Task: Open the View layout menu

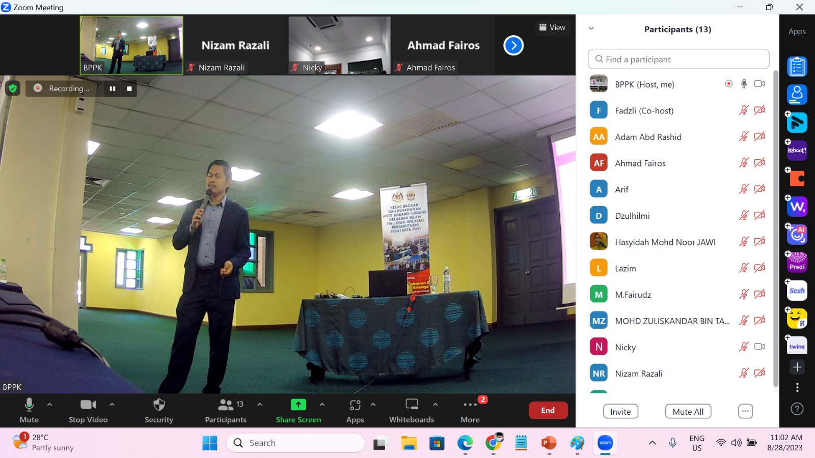Action: (x=552, y=27)
